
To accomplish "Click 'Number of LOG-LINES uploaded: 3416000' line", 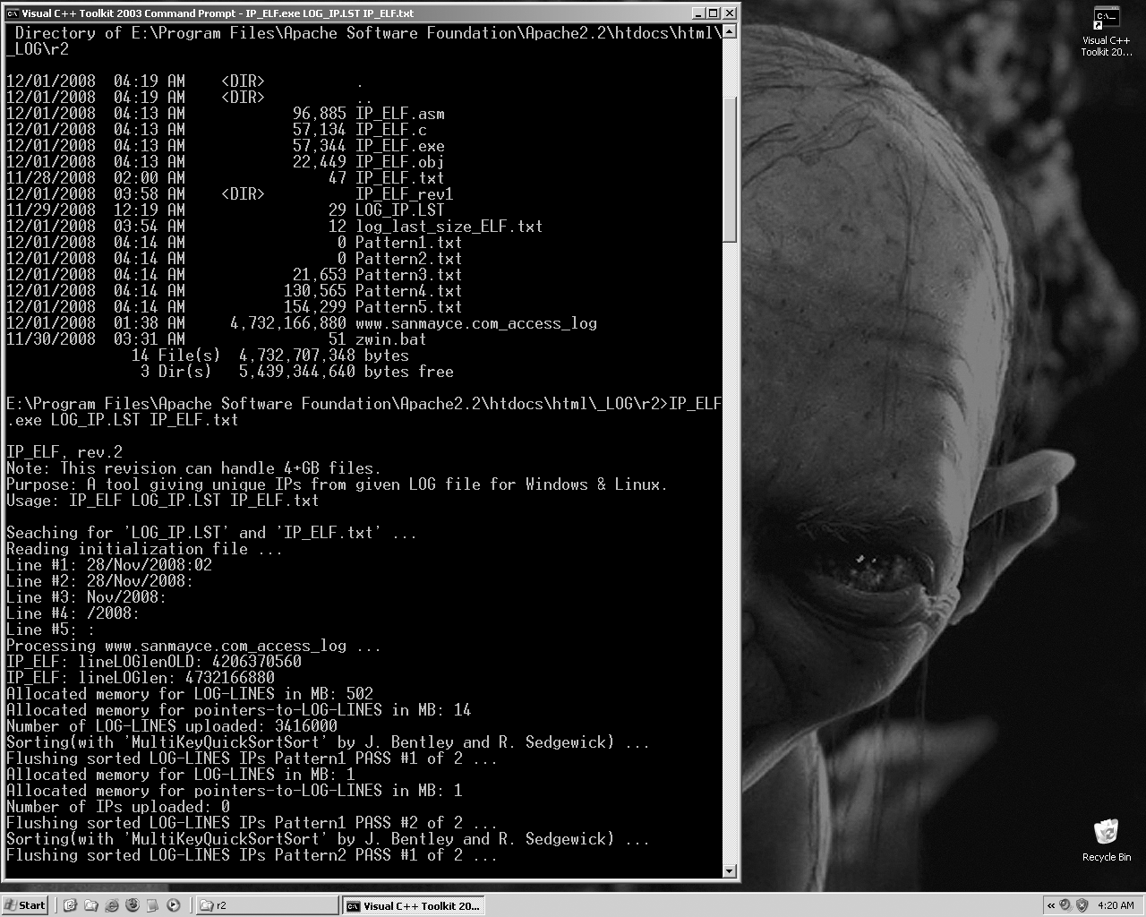I will (x=172, y=726).
